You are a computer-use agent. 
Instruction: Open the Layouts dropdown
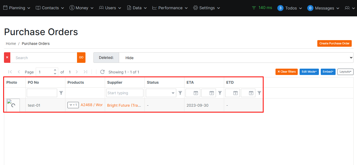click(345, 72)
